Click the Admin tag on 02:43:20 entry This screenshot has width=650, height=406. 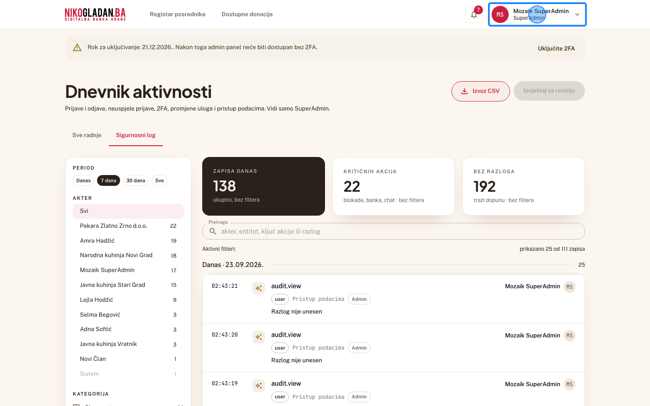tap(359, 348)
